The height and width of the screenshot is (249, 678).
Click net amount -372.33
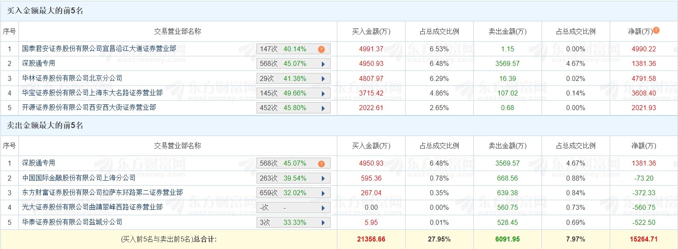point(644,193)
